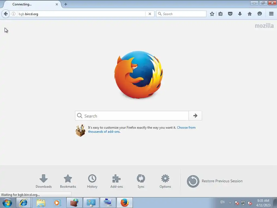This screenshot has height=208, width=277.
Task: Open the Action Center flag icon
Action: coord(237,203)
